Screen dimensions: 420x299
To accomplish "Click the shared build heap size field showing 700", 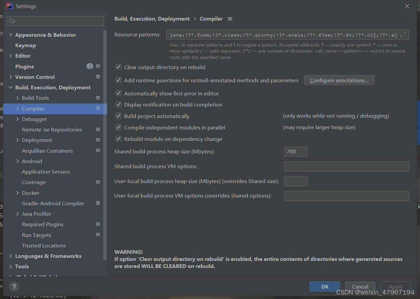I will click(x=296, y=151).
